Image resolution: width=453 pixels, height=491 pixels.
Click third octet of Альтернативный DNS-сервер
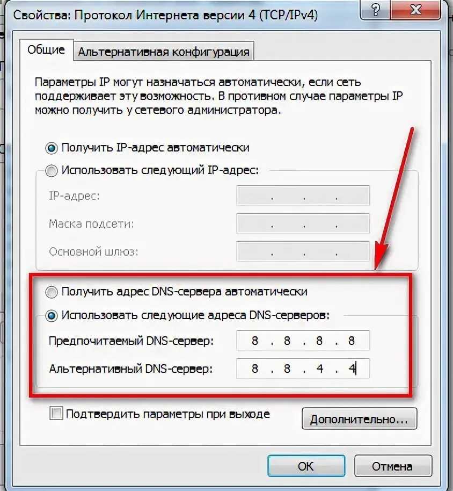tap(319, 369)
